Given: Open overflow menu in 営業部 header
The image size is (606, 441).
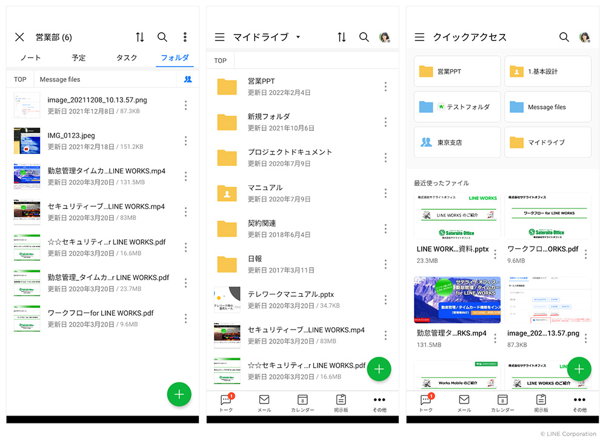Looking at the screenshot, I should (185, 37).
